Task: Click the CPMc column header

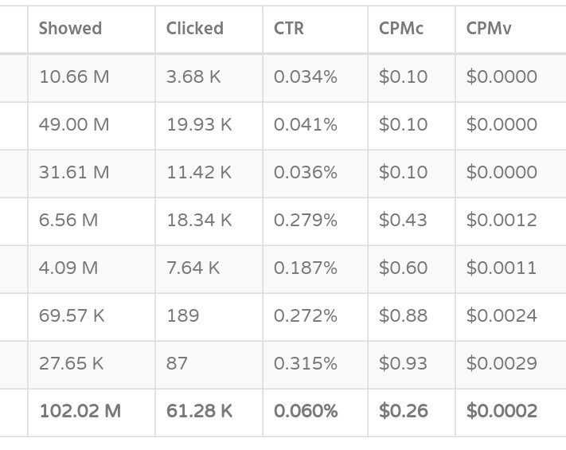Action: (x=401, y=29)
